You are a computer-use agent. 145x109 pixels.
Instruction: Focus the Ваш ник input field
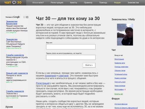[71, 47]
